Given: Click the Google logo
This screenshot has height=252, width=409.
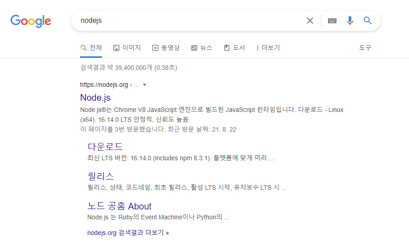Looking at the screenshot, I should click(30, 21).
